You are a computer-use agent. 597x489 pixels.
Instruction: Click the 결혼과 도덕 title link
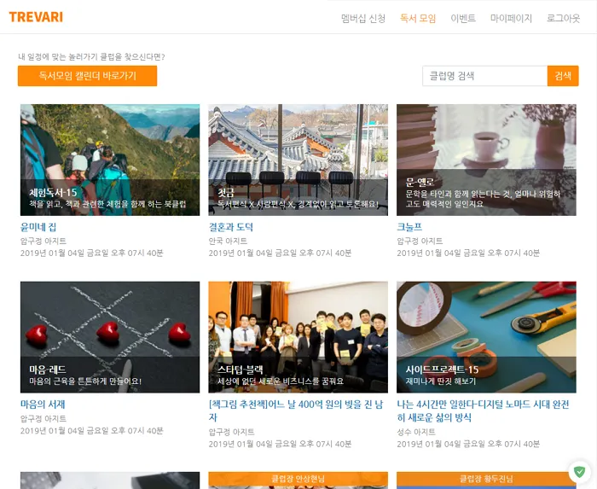tap(231, 227)
